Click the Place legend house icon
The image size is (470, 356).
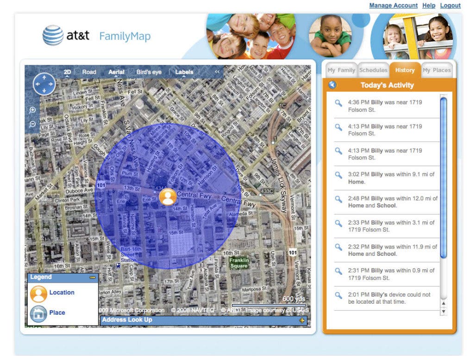tap(38, 314)
